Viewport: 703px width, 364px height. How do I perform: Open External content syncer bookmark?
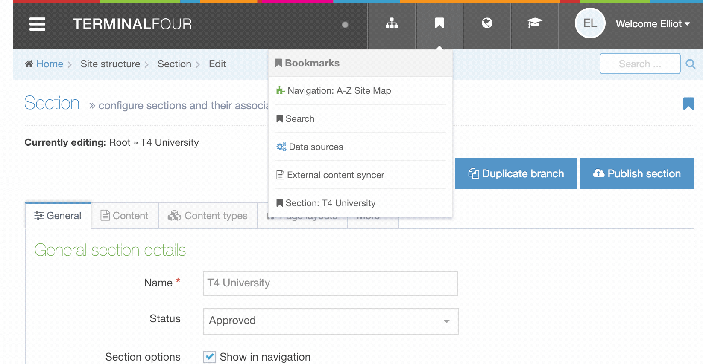point(335,175)
